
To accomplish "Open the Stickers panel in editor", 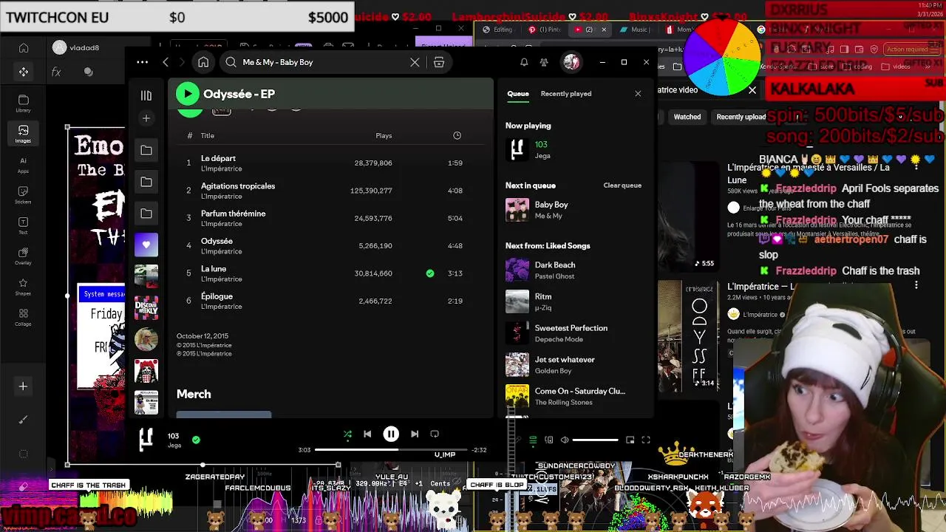I will coord(24,195).
